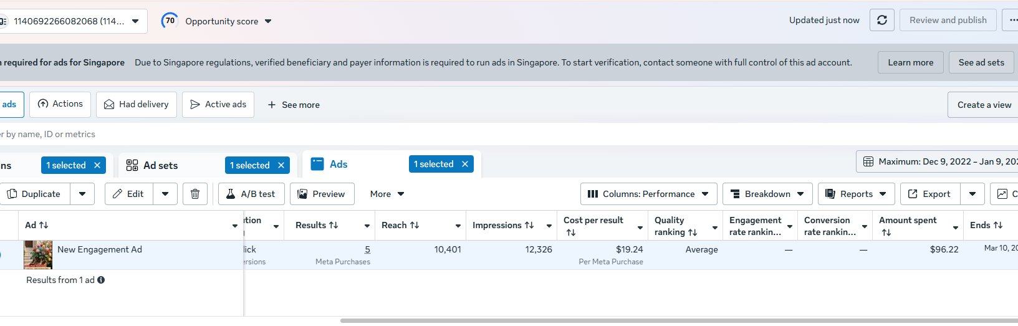Image resolution: width=1018 pixels, height=326 pixels.
Task: Open the Export option
Action: (930, 194)
